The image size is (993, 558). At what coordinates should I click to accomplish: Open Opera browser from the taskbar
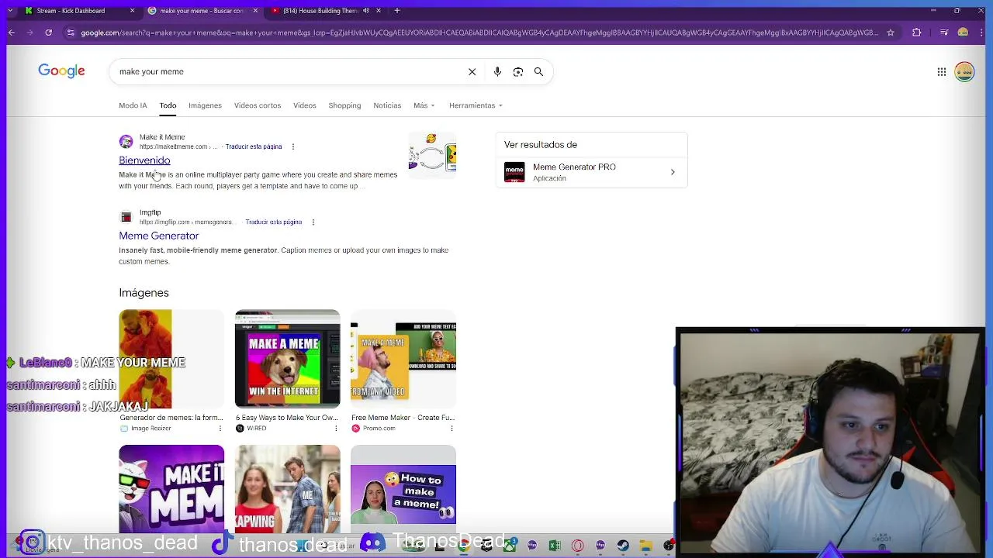pyautogui.click(x=577, y=546)
